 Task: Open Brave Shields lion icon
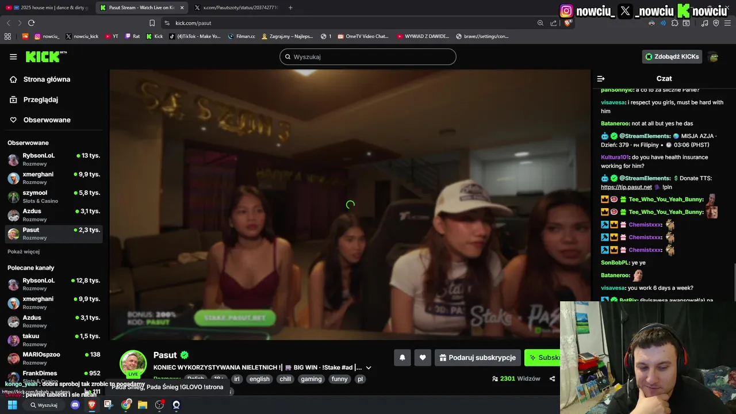(568, 23)
